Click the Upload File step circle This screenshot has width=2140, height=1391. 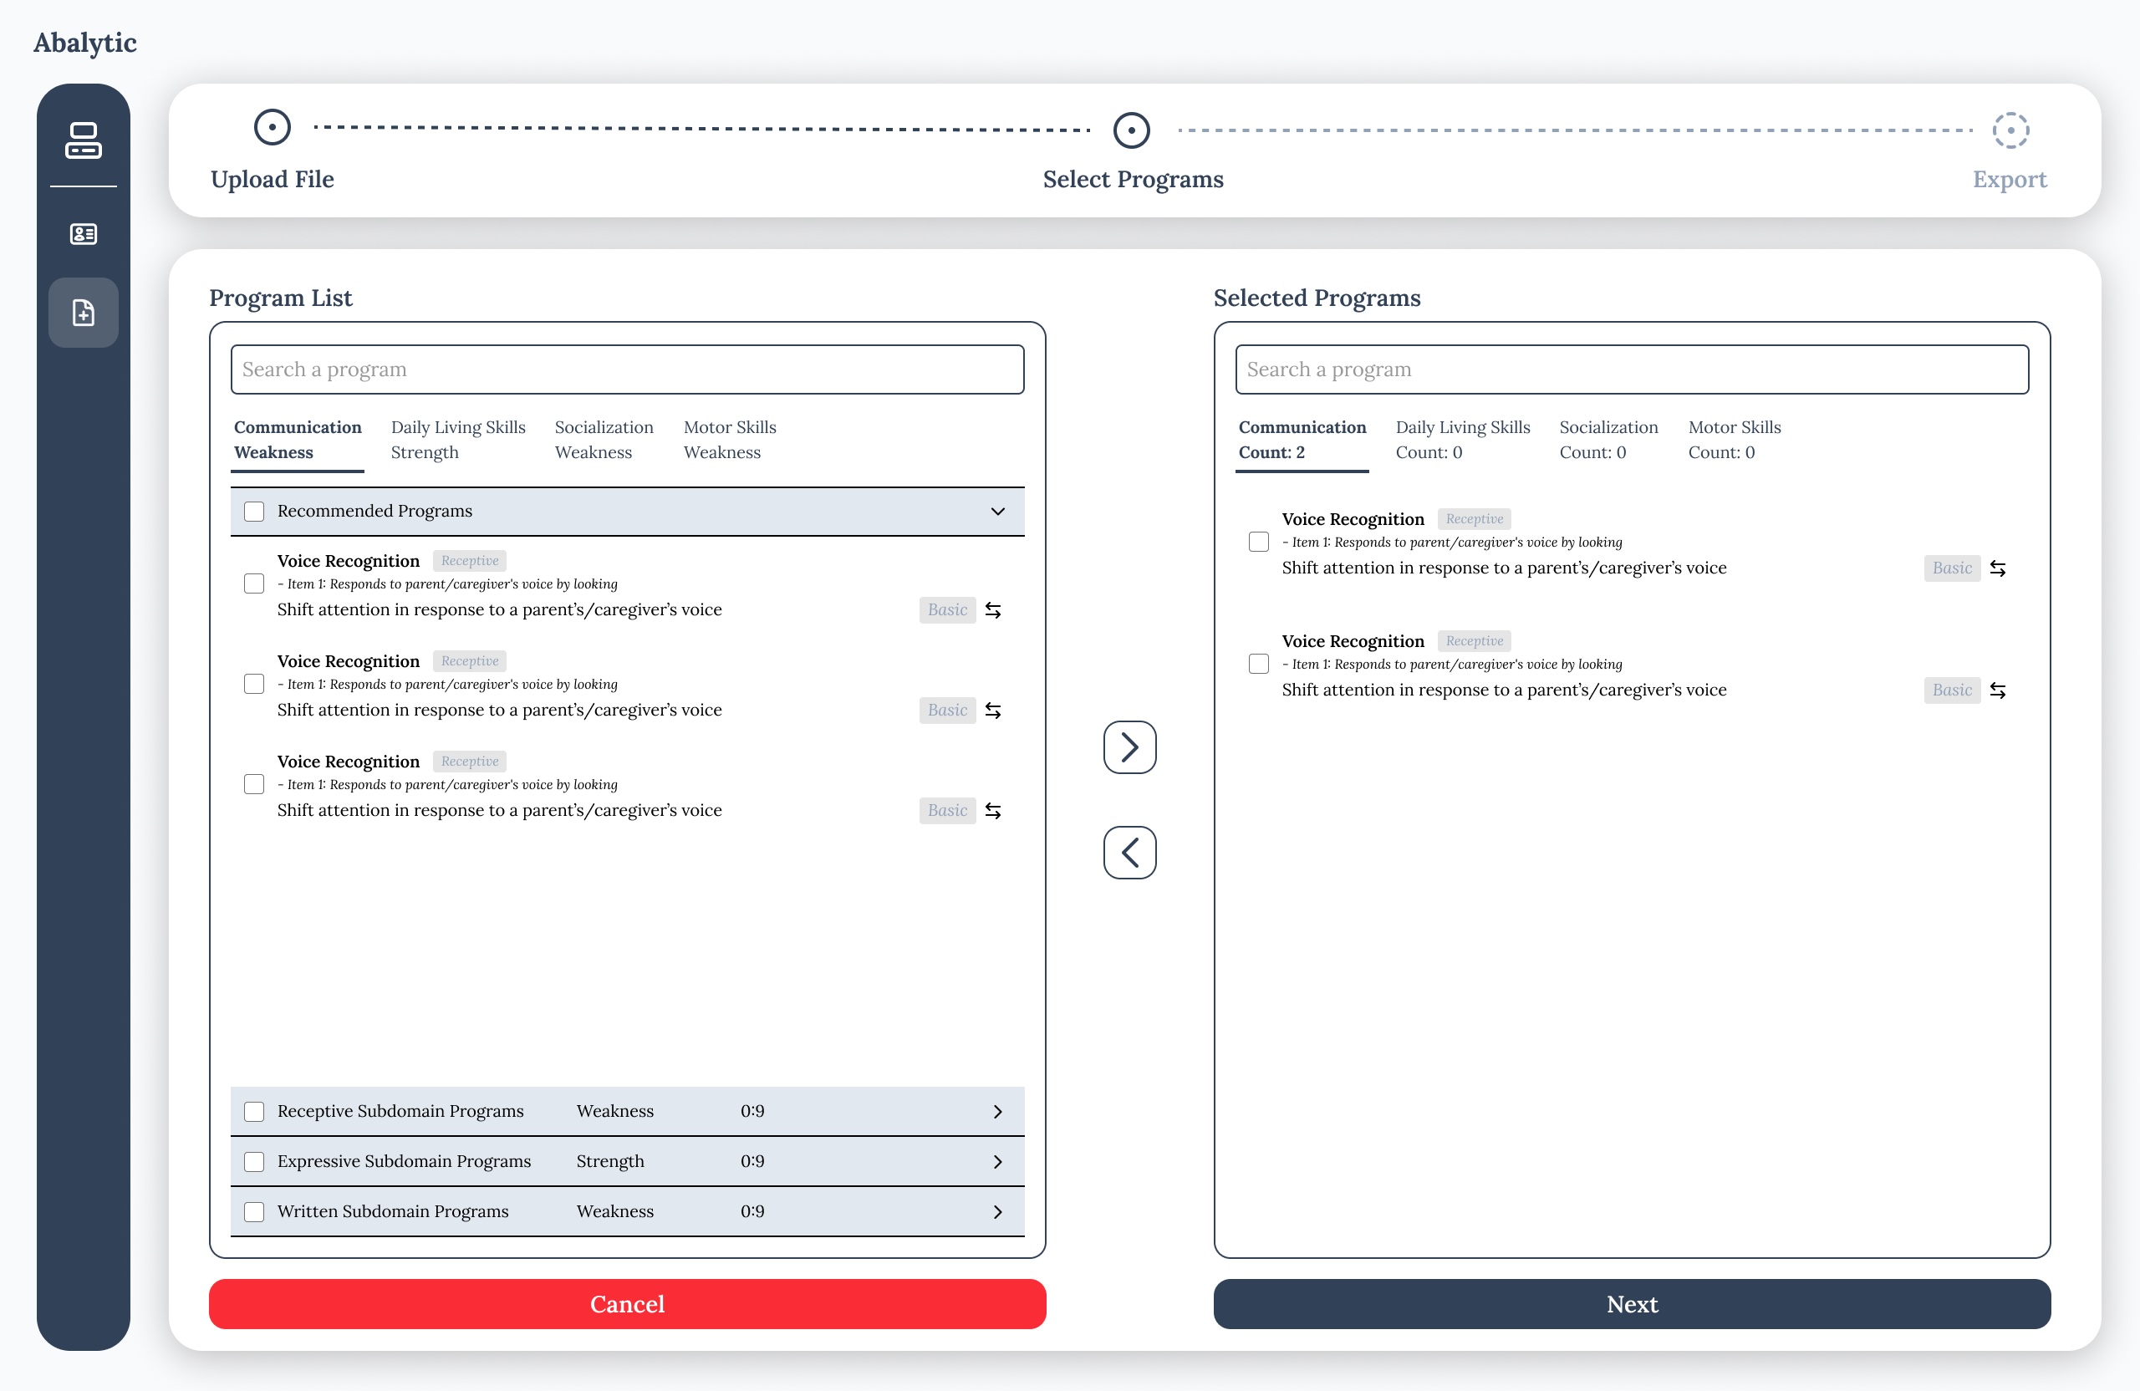pyautogui.click(x=272, y=128)
